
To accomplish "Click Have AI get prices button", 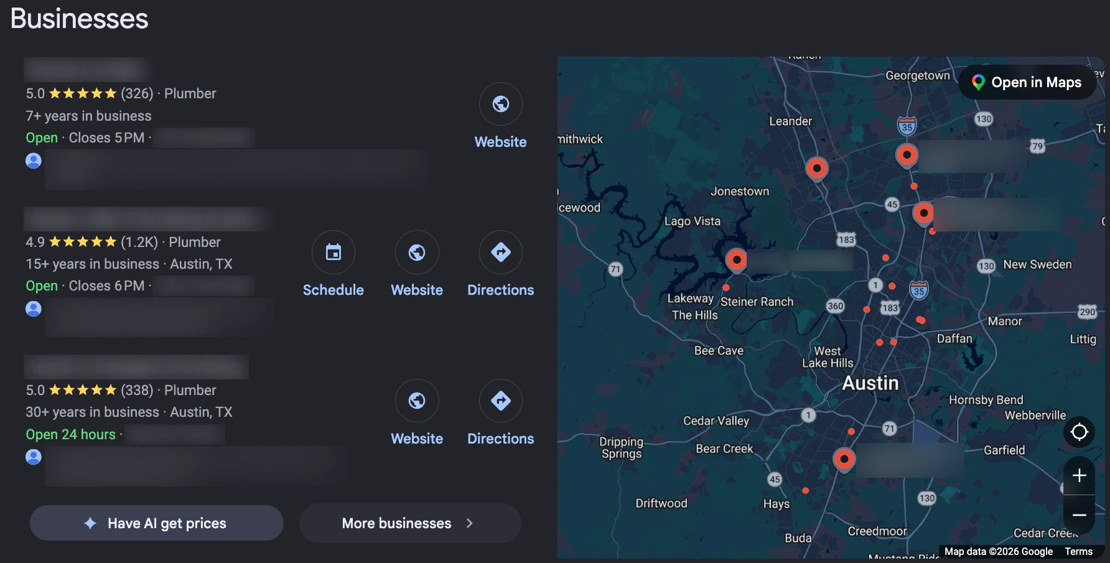I will (157, 523).
